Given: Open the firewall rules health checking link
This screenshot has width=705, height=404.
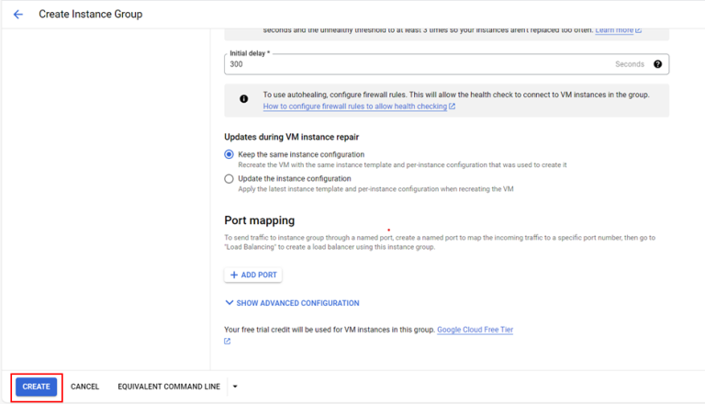Looking at the screenshot, I should (x=354, y=107).
